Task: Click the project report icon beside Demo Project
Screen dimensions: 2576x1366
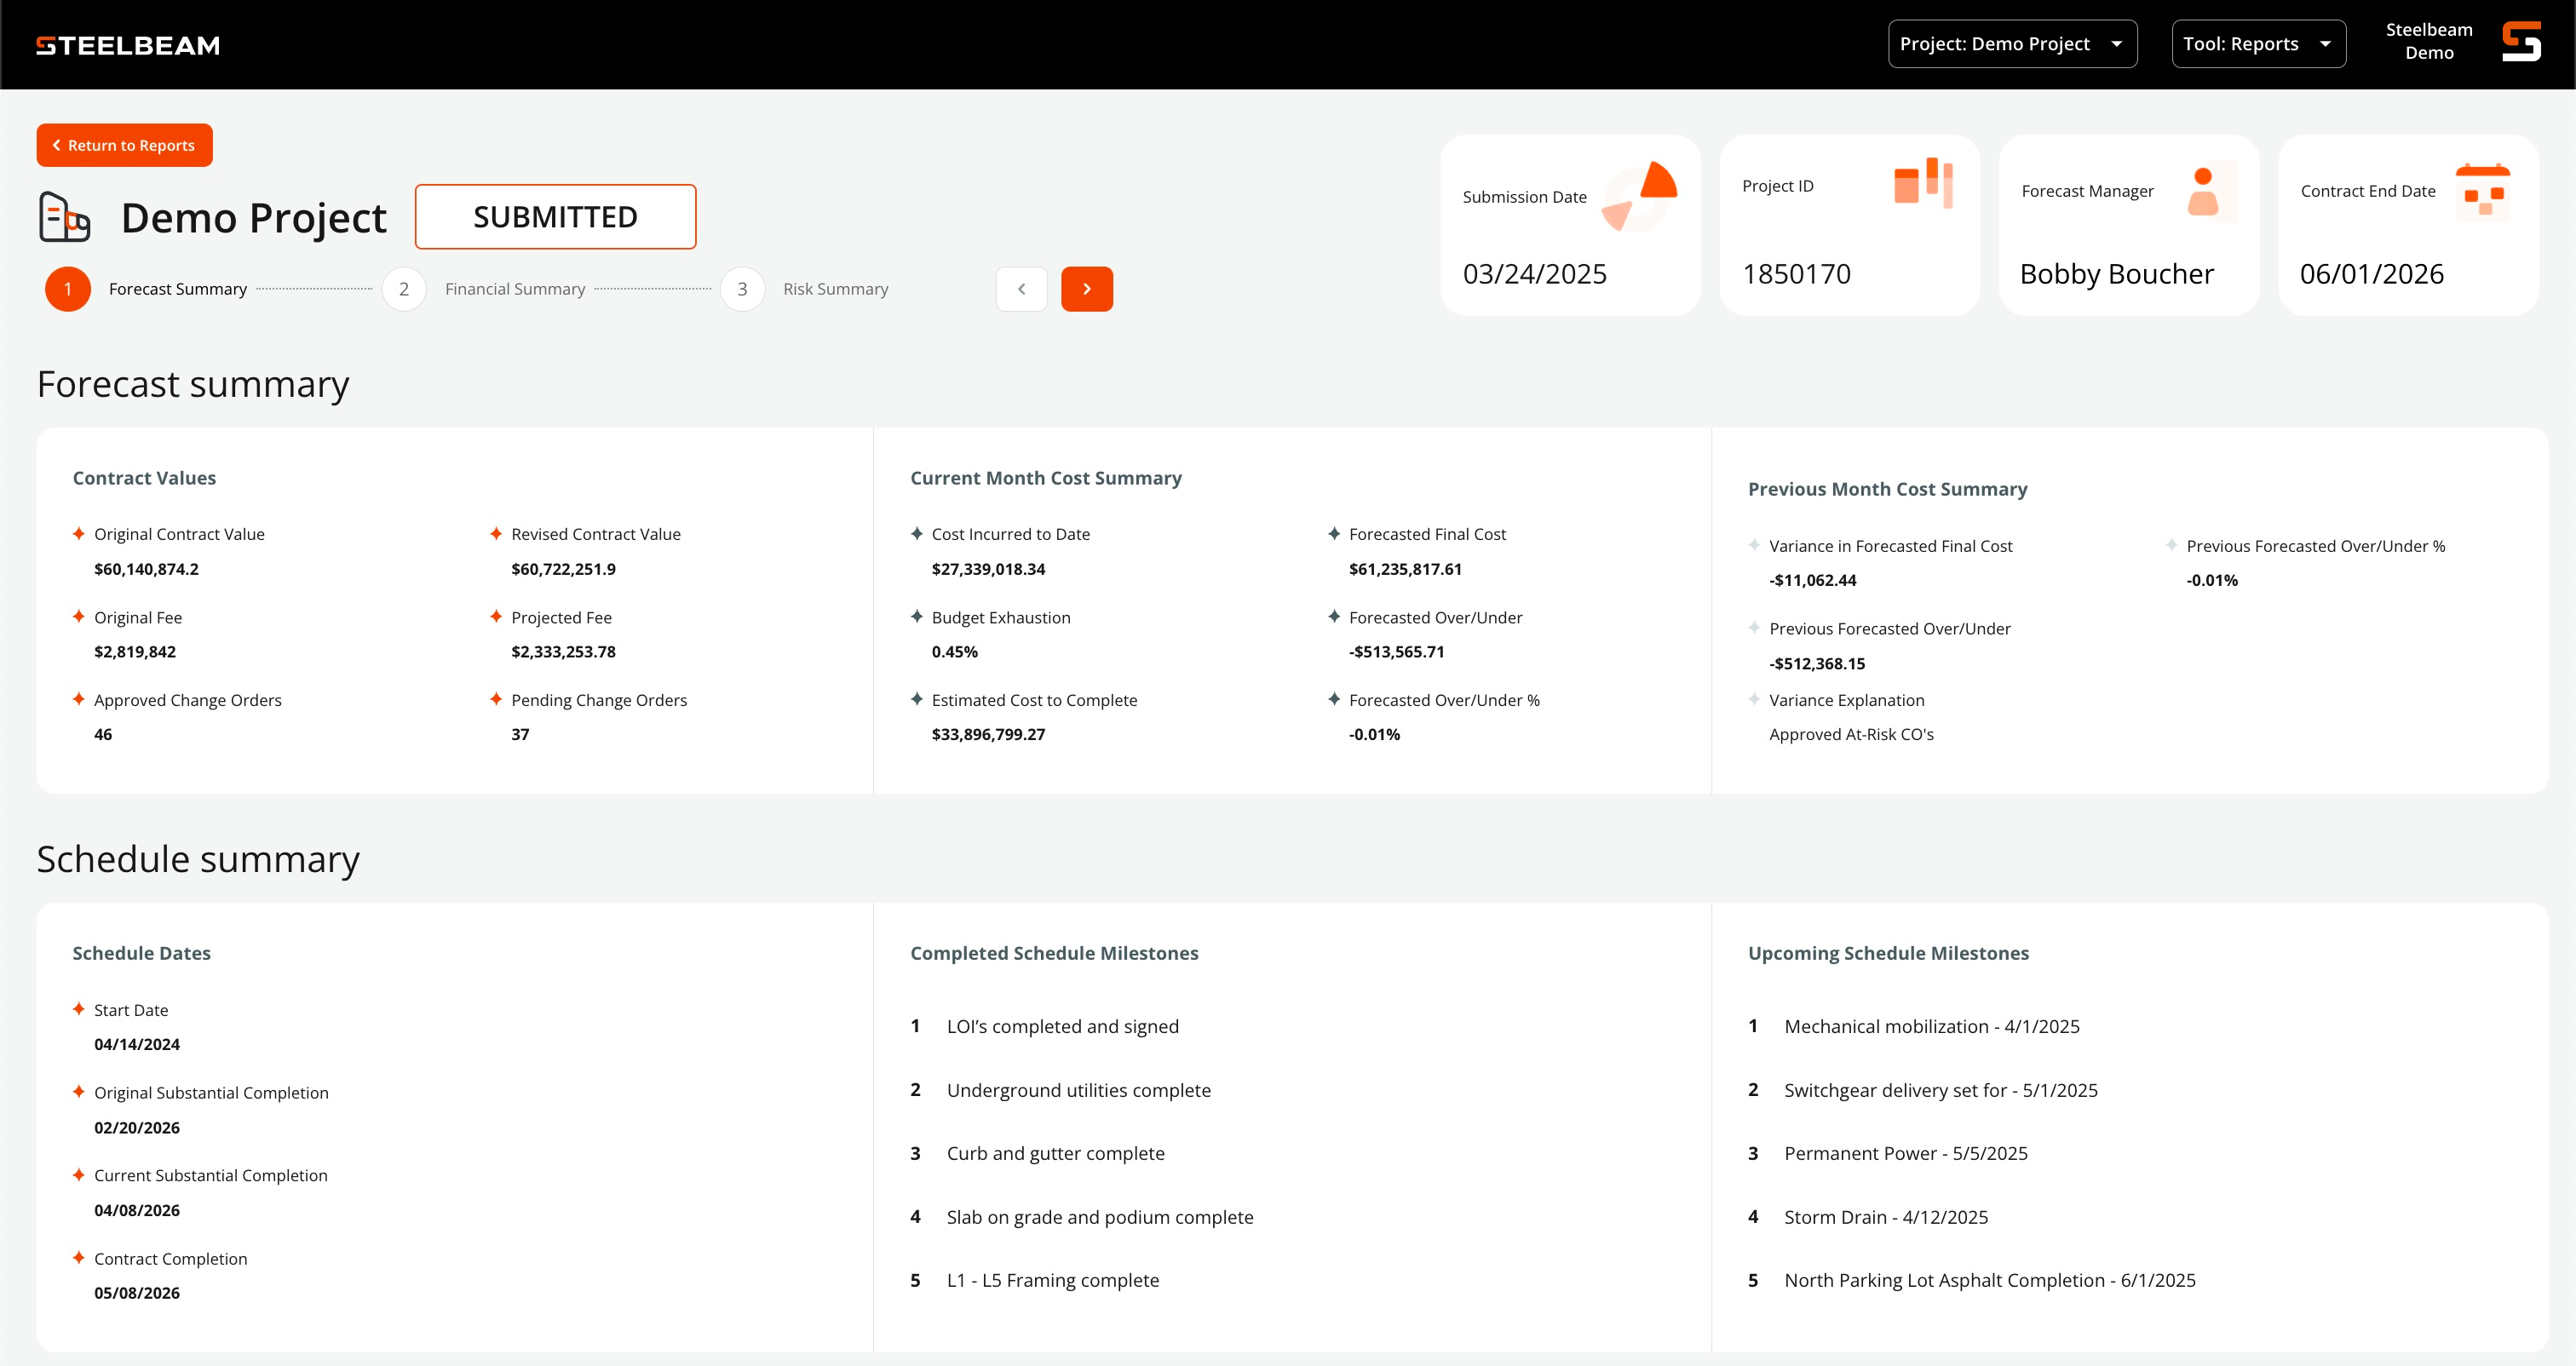Action: [x=64, y=217]
